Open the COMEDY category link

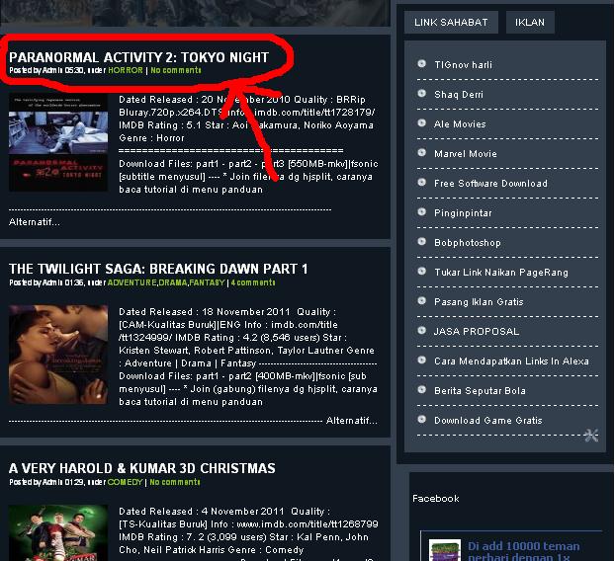click(x=126, y=482)
